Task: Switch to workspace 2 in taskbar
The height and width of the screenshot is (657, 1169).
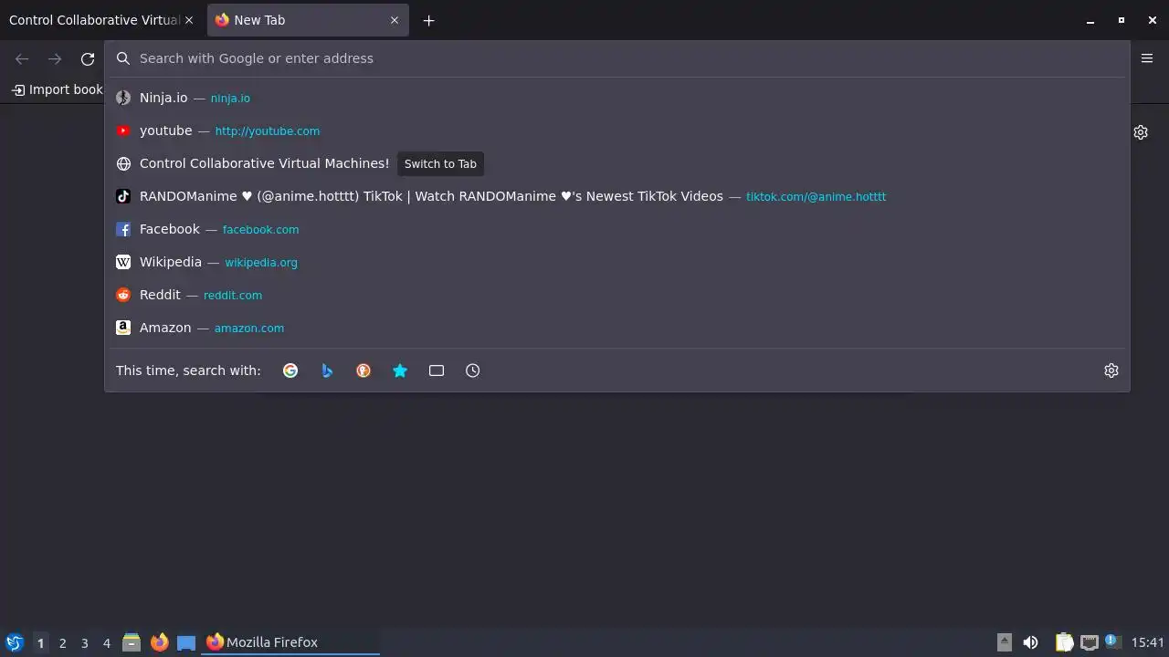Action: [62, 643]
